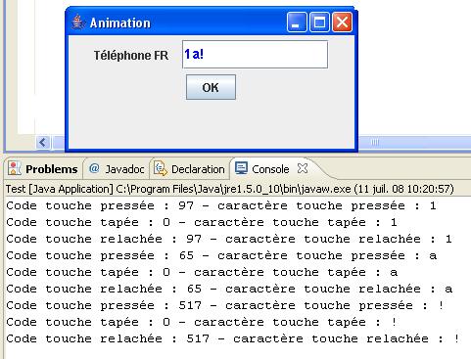Maximize the Animation window

pos(319,22)
